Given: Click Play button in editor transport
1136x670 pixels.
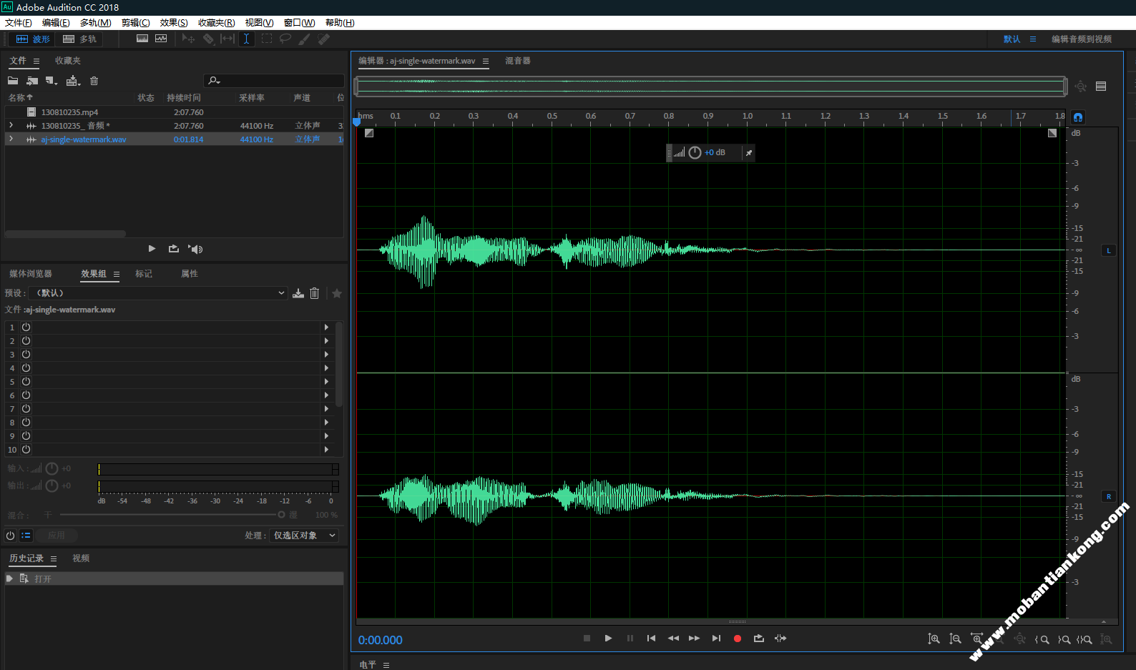Looking at the screenshot, I should pos(608,639).
